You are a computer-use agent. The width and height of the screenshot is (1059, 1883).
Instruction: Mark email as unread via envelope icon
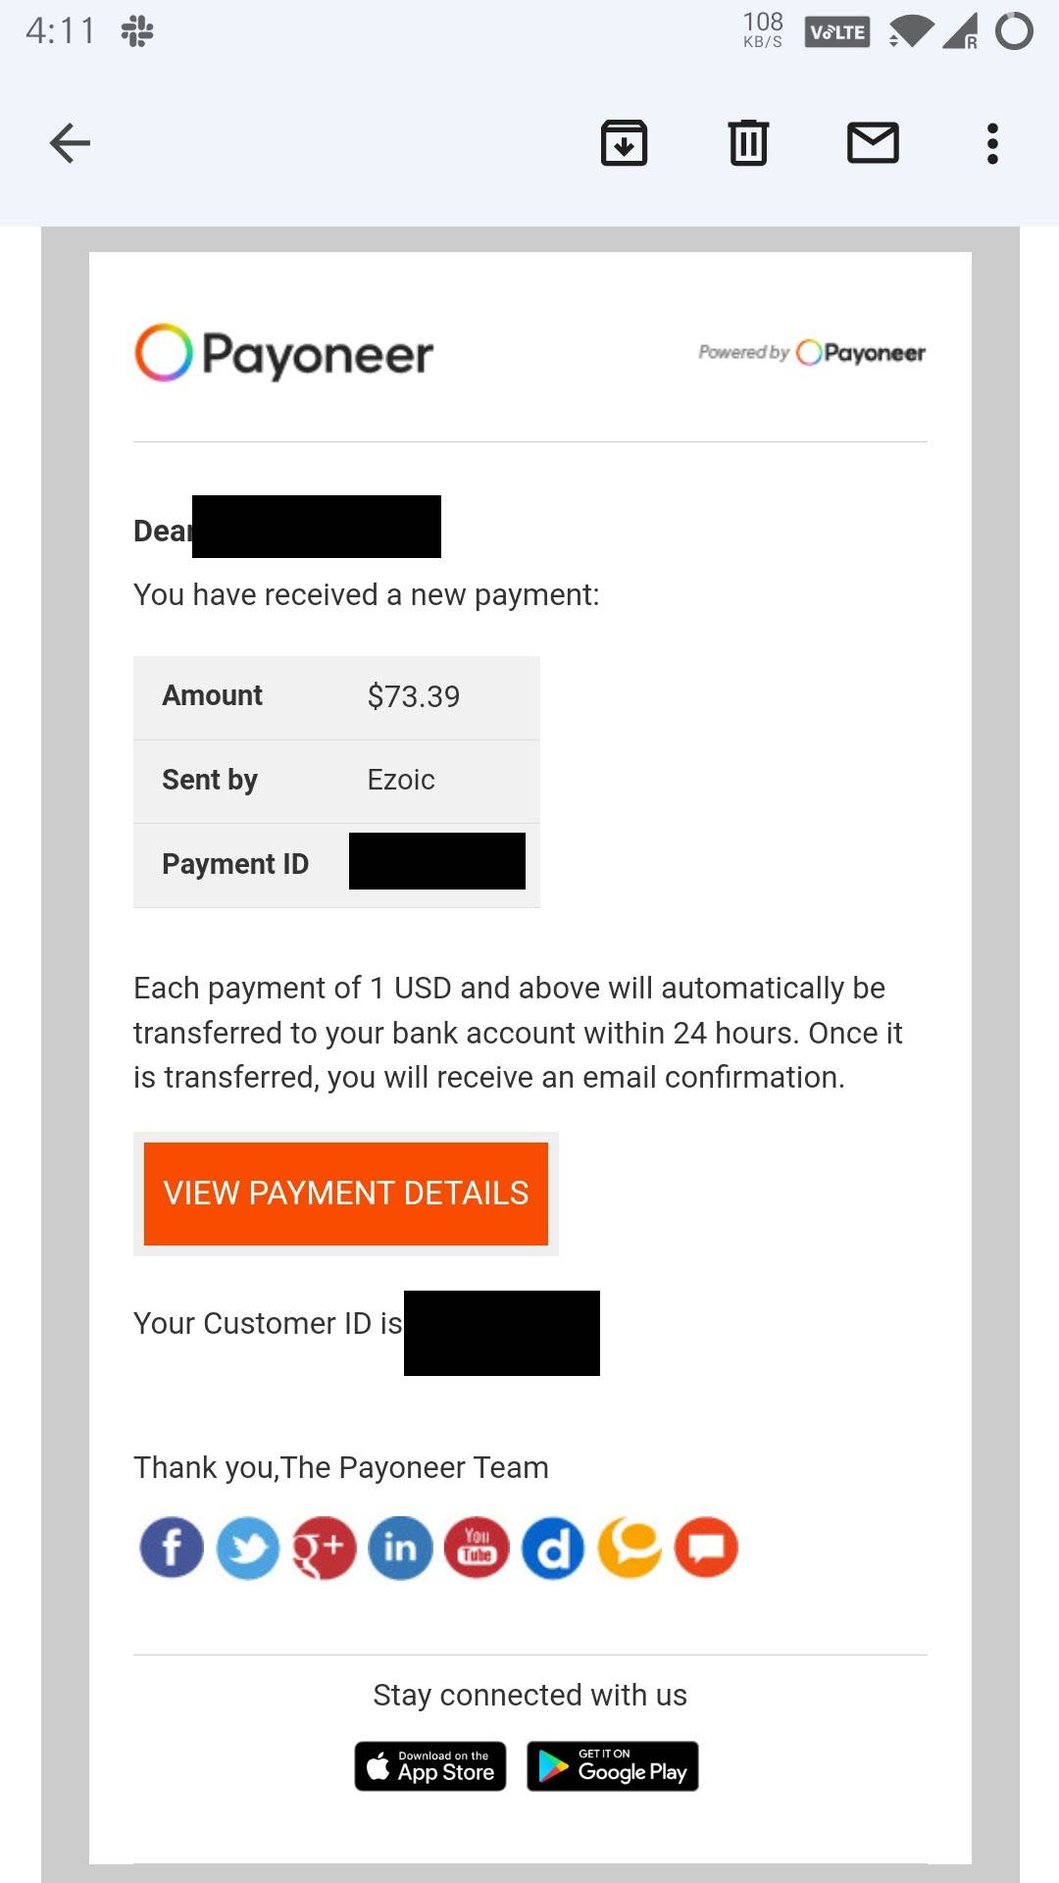click(873, 143)
